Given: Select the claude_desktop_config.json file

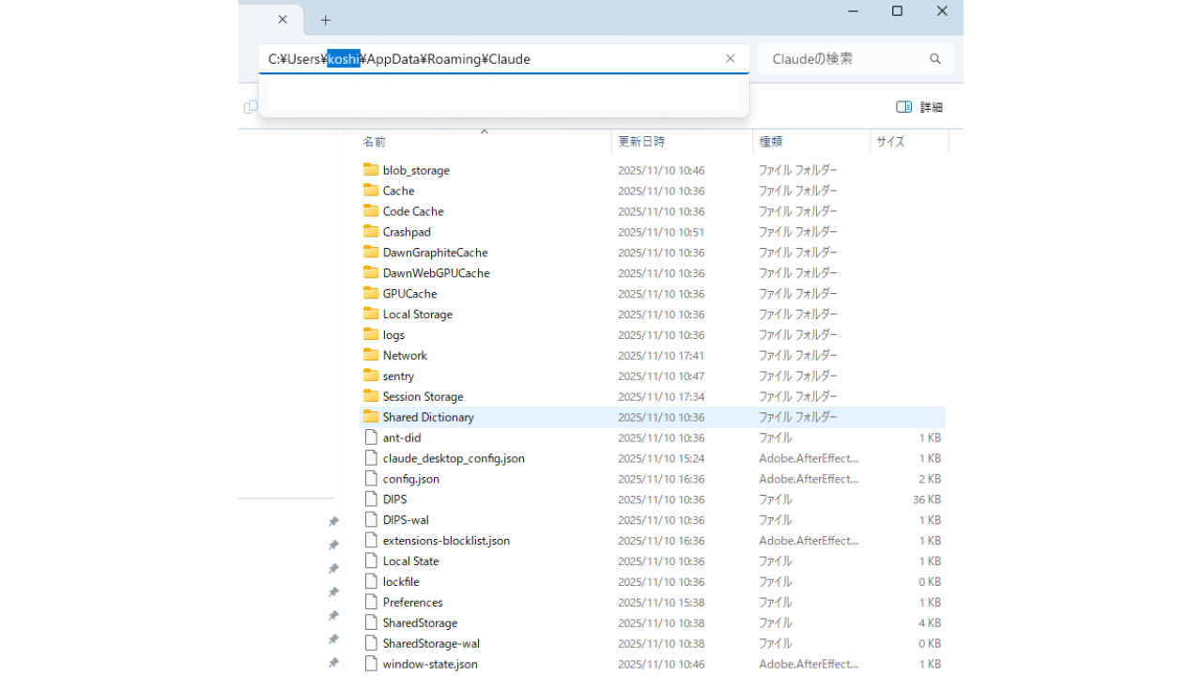Looking at the screenshot, I should 453,458.
